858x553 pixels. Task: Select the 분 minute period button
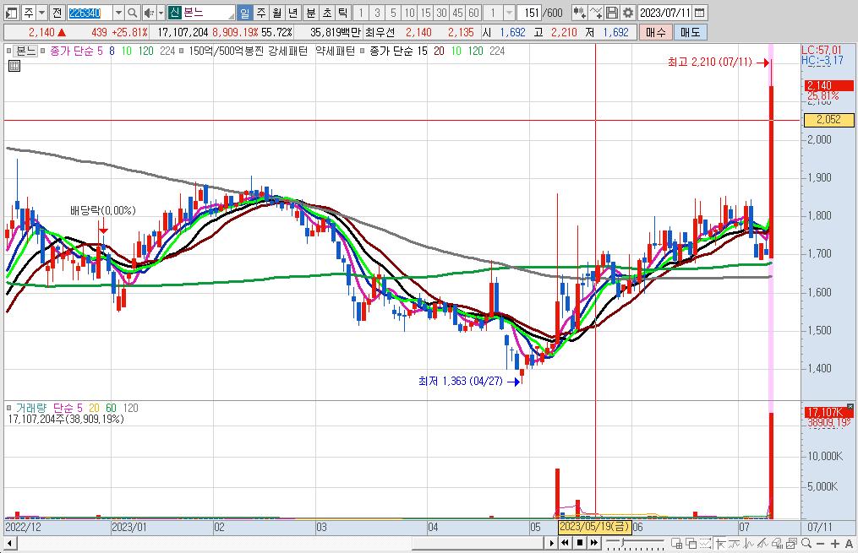[311, 12]
